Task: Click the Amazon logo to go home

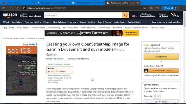Action: (10, 15)
